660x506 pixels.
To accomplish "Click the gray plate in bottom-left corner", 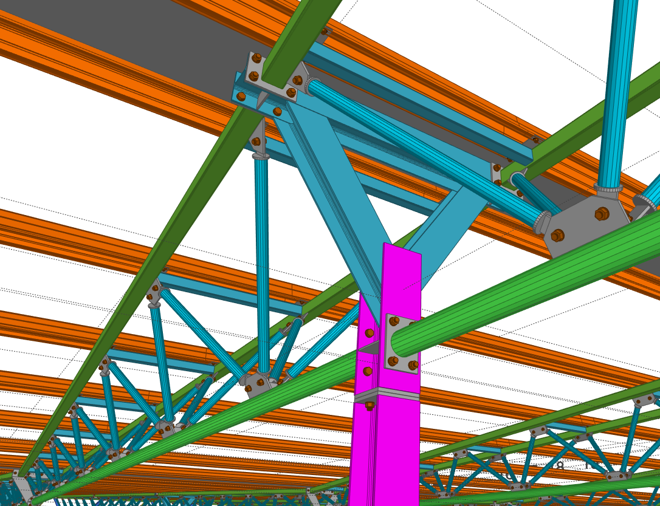I will point(23,488).
